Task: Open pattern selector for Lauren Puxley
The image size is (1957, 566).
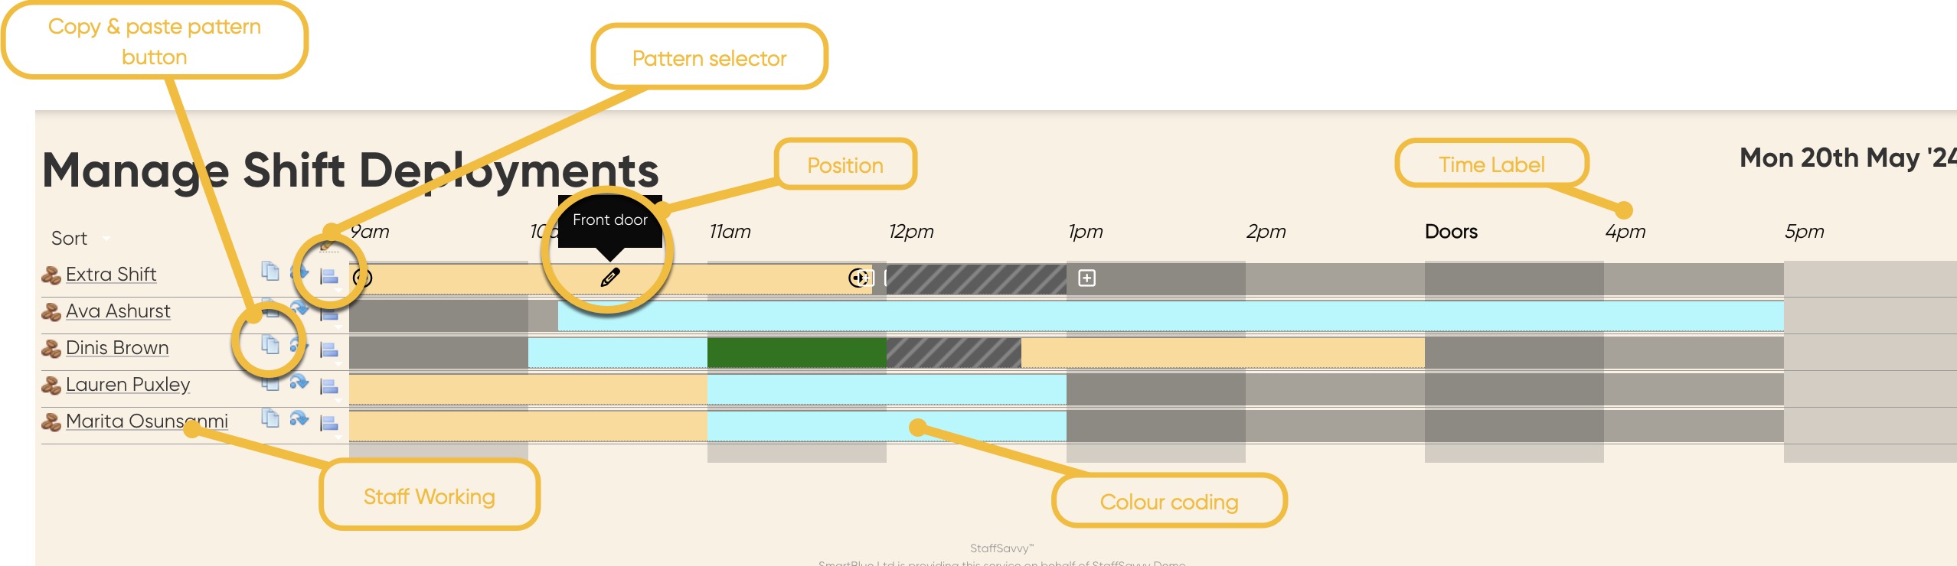Action: point(329,387)
